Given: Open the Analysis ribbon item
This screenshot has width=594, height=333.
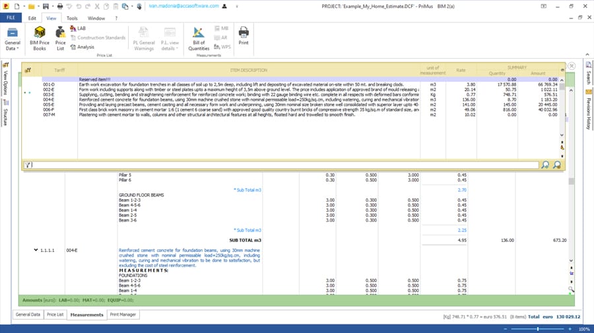Looking at the screenshot, I should coord(82,47).
